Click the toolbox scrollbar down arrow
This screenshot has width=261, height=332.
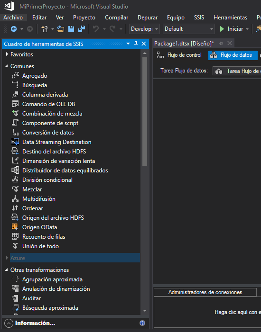[145, 311]
